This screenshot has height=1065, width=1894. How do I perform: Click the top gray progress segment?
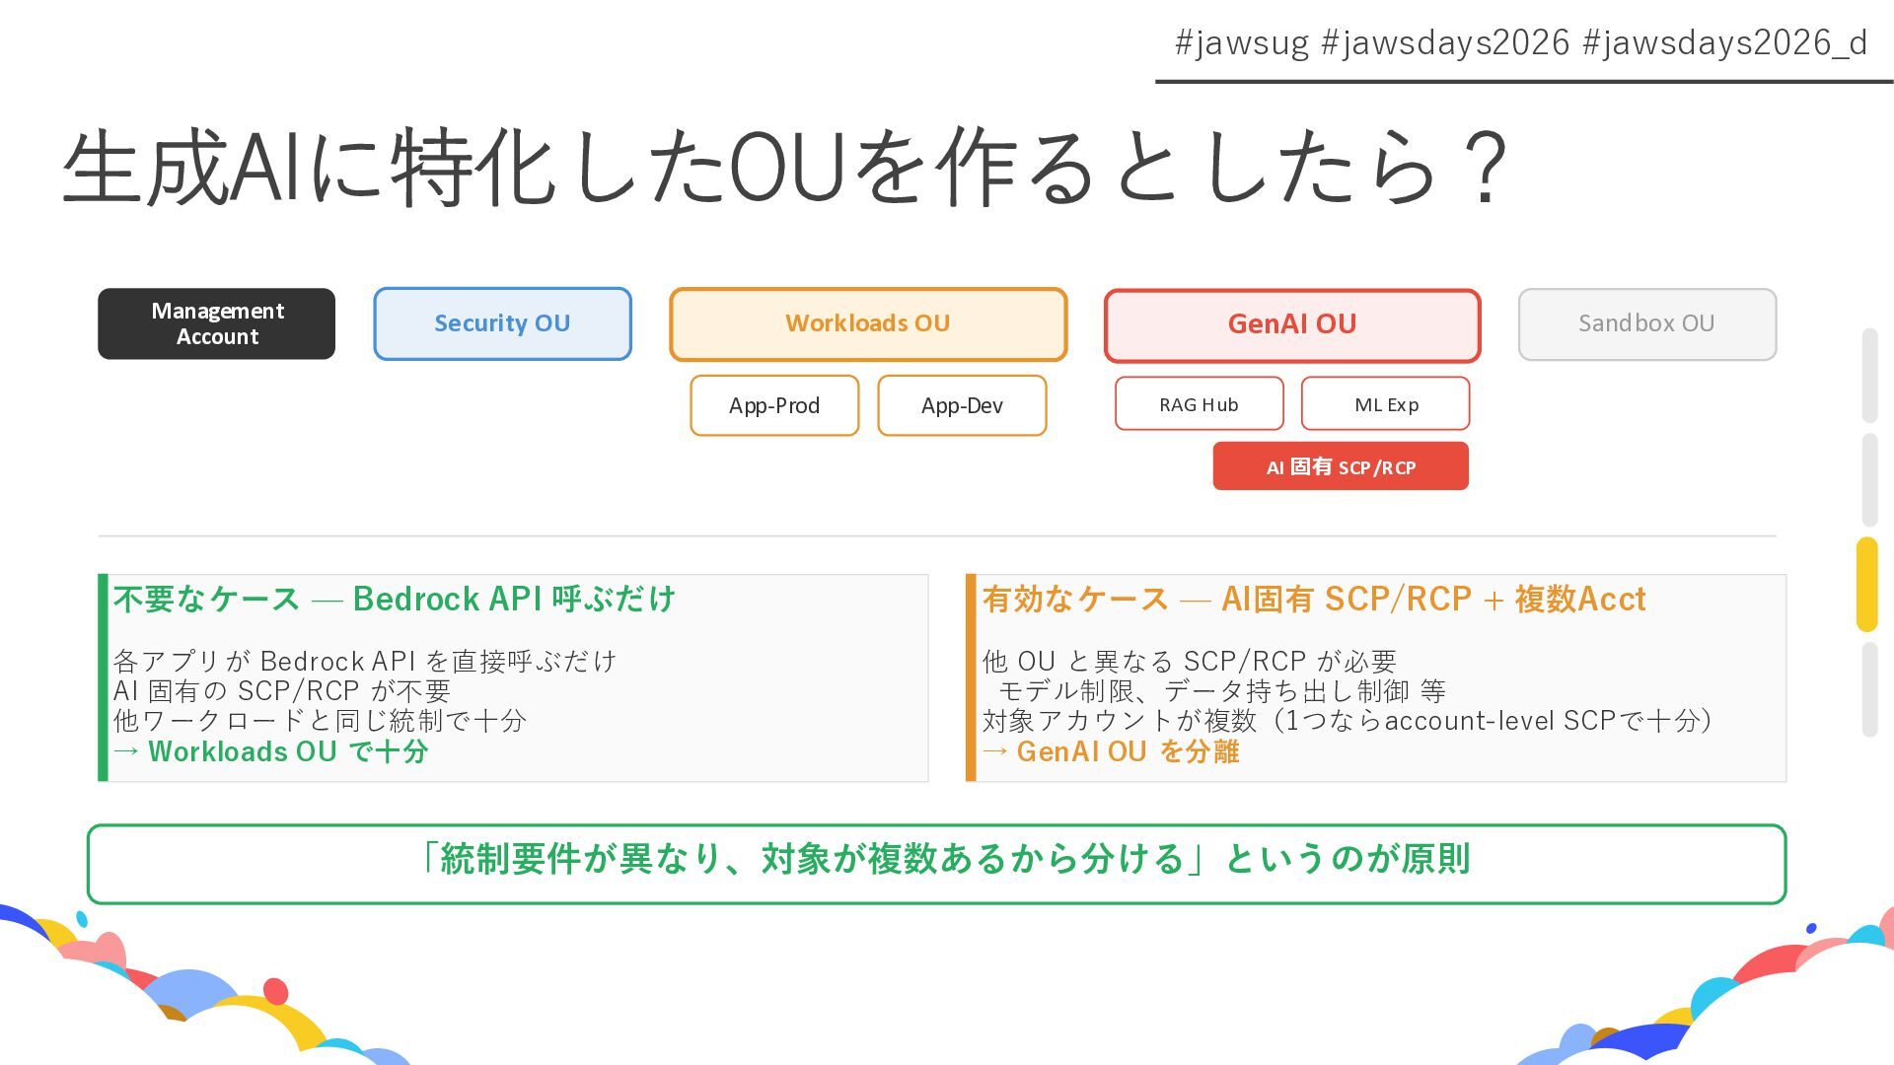point(1868,375)
